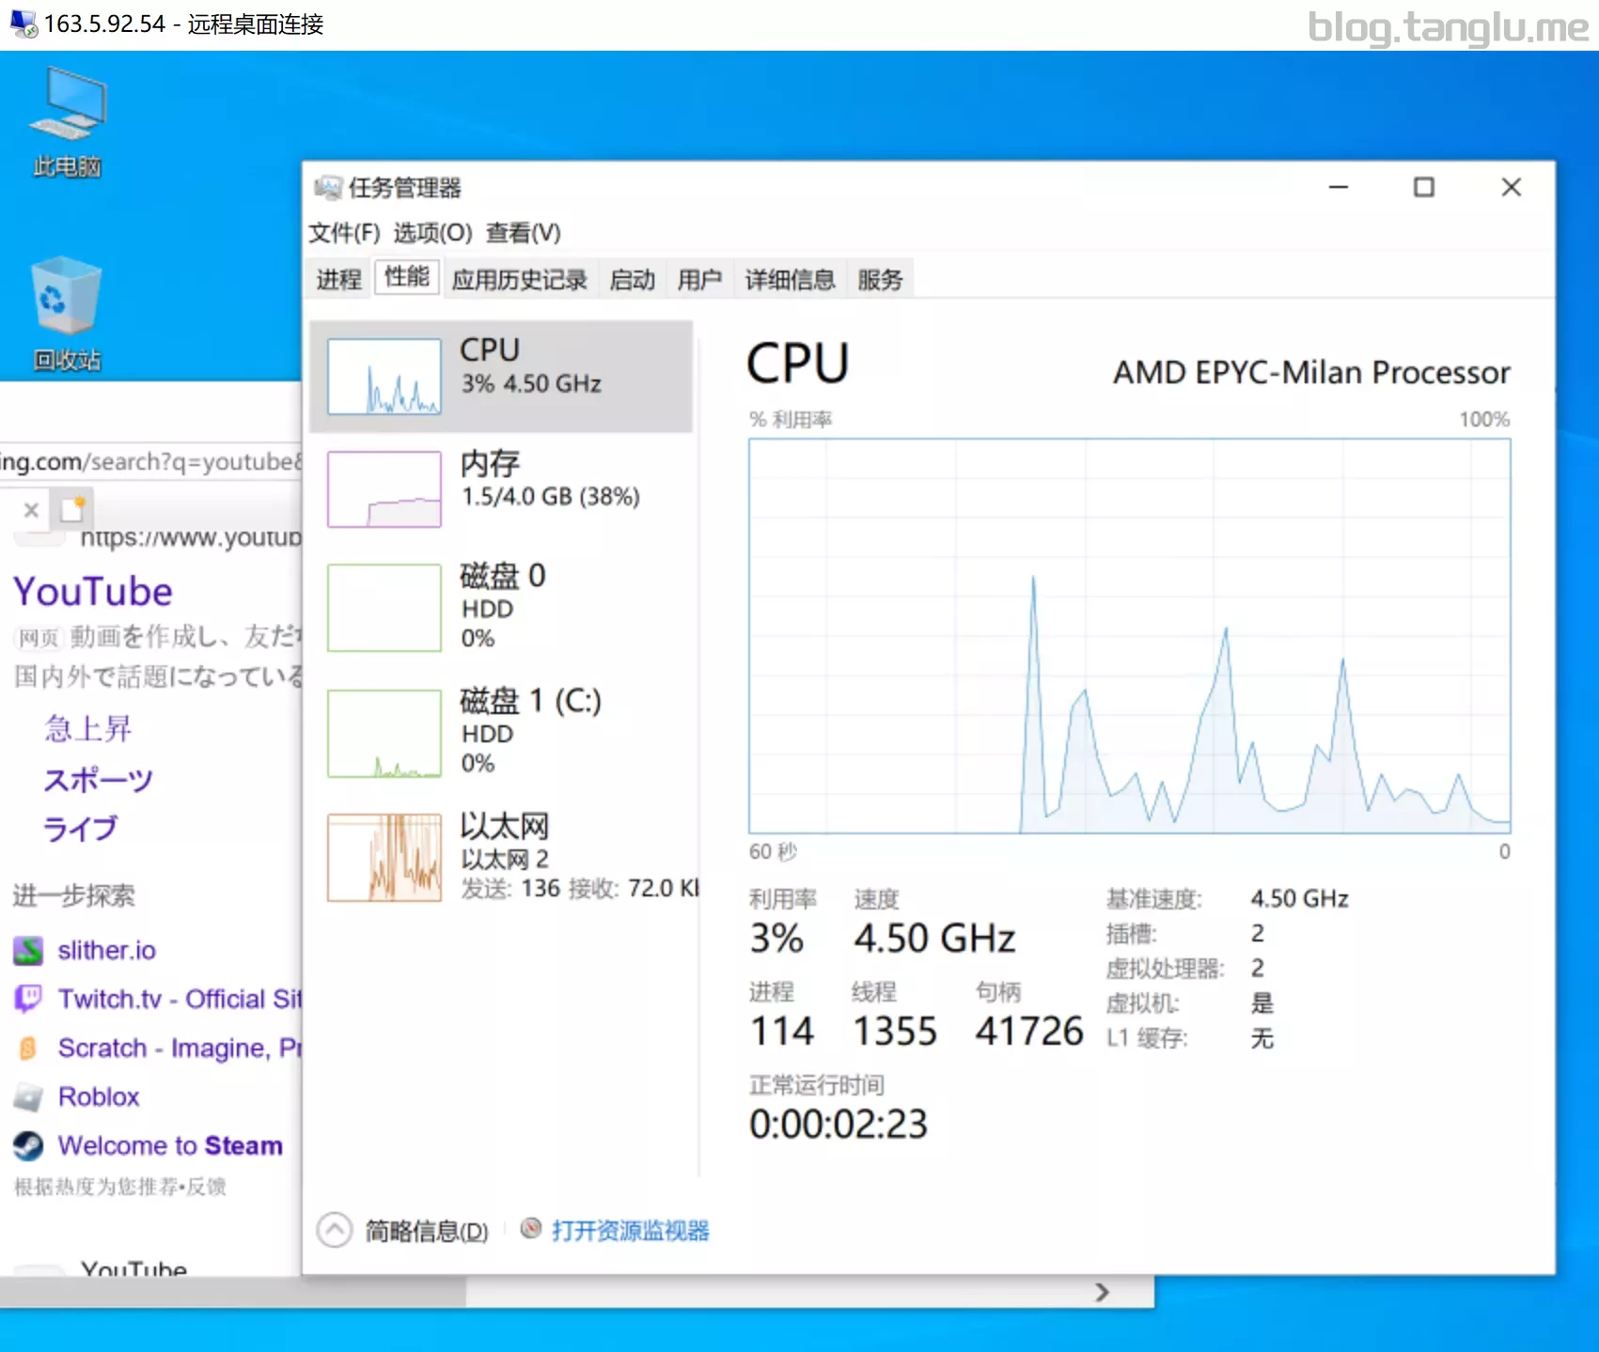This screenshot has width=1599, height=1352.
Task: Click the horizontal scrollbar right arrow
Action: [x=1103, y=1293]
